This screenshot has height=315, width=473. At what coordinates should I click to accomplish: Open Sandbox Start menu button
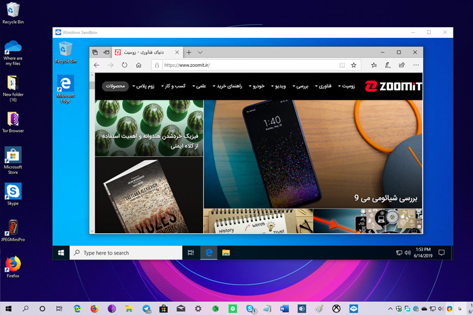(x=61, y=253)
